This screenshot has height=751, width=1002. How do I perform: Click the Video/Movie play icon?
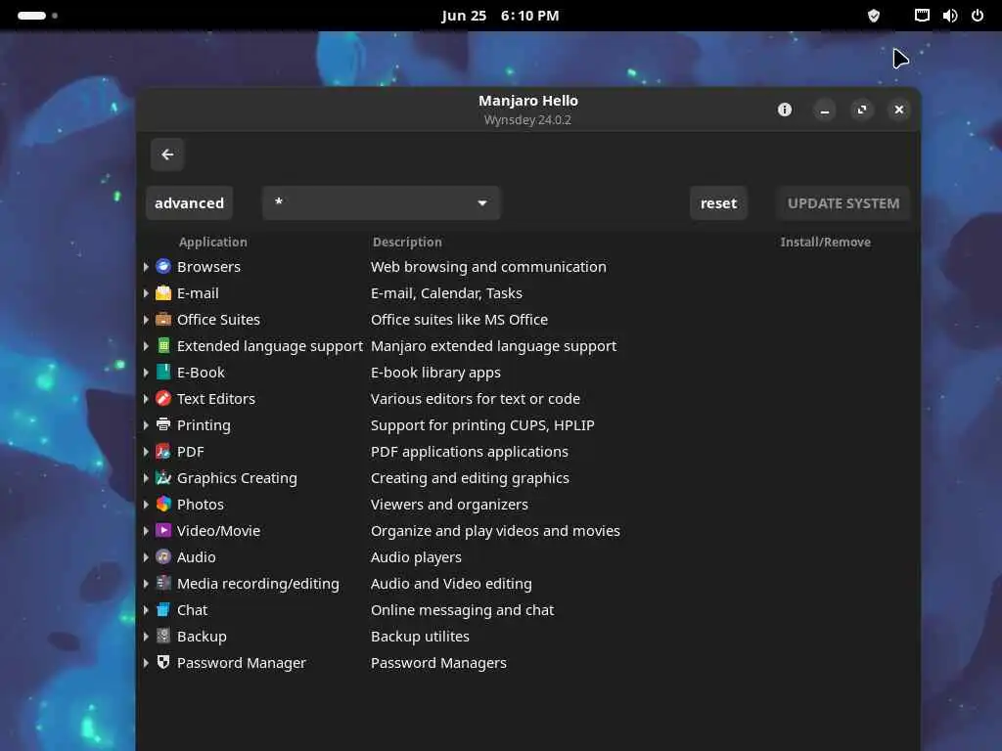(163, 531)
